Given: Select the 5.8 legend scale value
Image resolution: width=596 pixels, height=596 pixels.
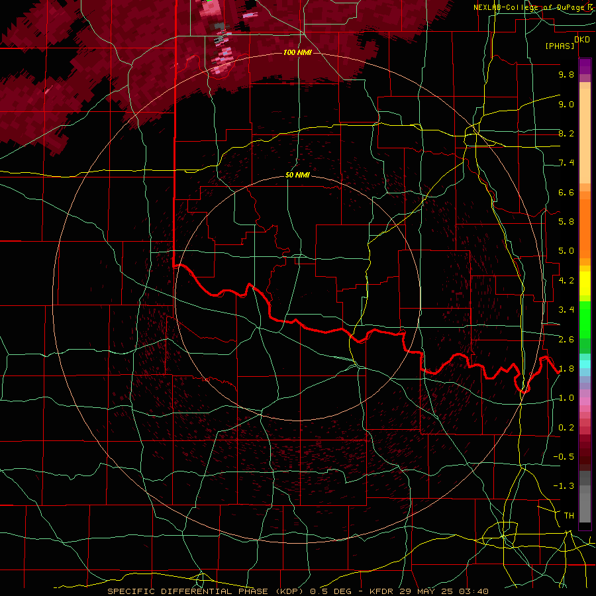Looking at the screenshot, I should click(566, 222).
